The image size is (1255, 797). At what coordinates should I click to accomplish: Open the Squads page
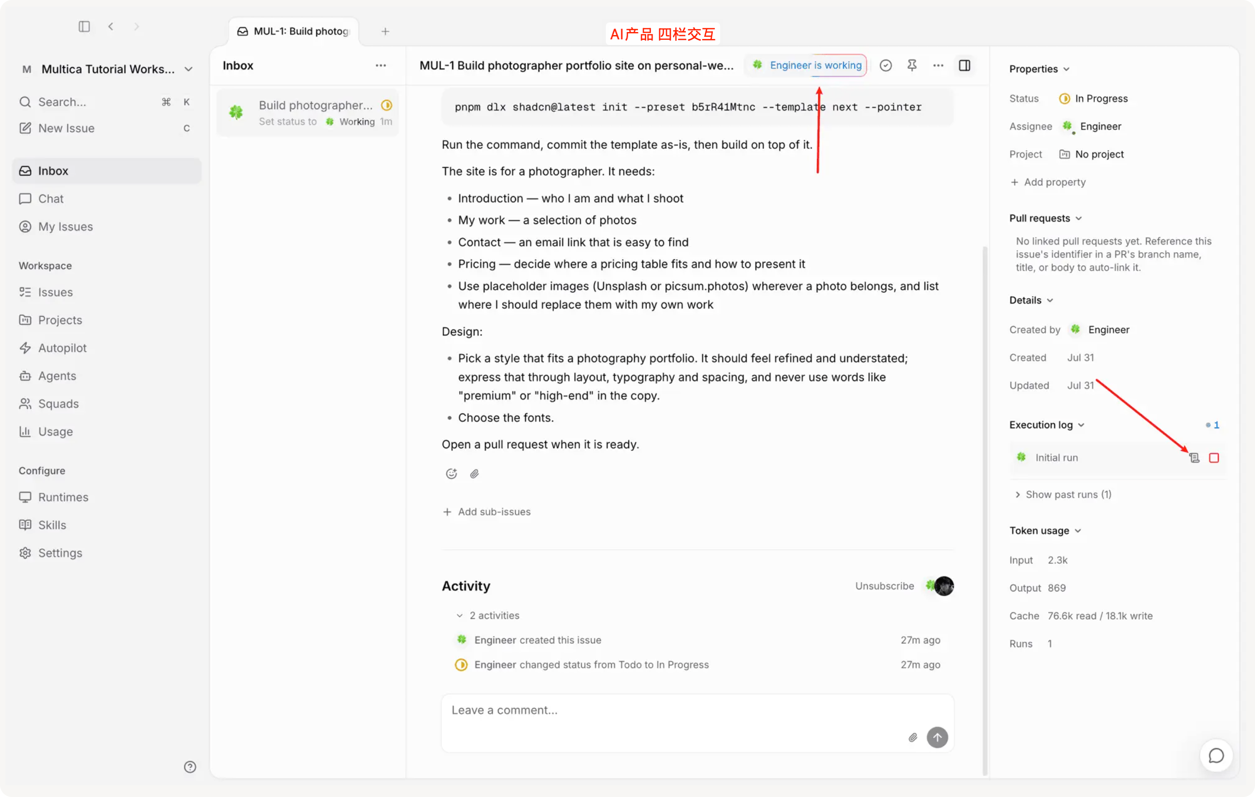click(107, 403)
